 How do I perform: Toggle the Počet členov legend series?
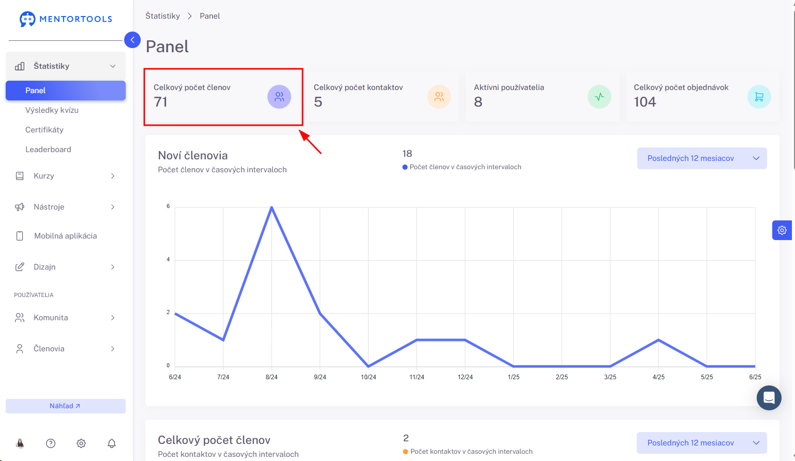tap(462, 167)
